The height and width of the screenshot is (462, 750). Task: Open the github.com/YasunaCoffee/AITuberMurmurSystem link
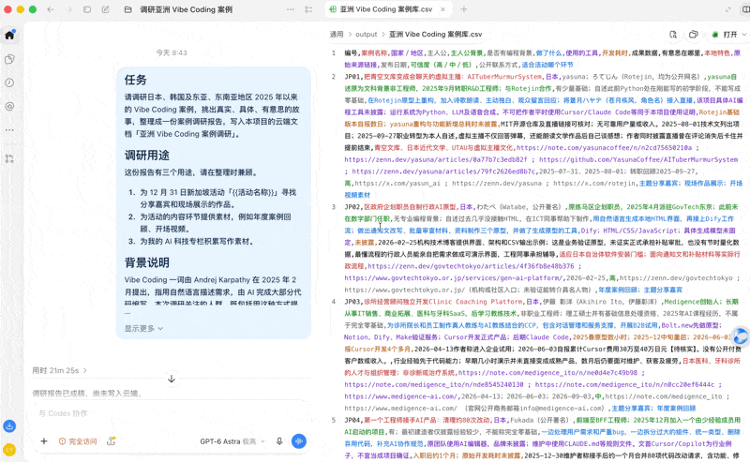tap(638, 159)
